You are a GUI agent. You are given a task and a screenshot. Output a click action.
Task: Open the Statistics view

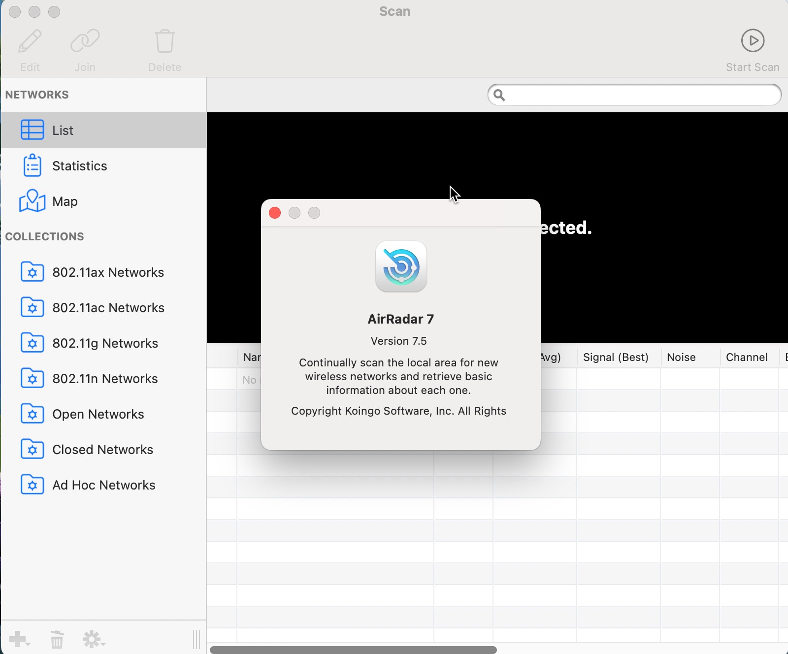click(x=103, y=166)
